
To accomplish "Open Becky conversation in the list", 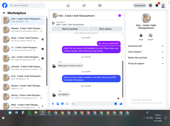I will coord(23,39).
